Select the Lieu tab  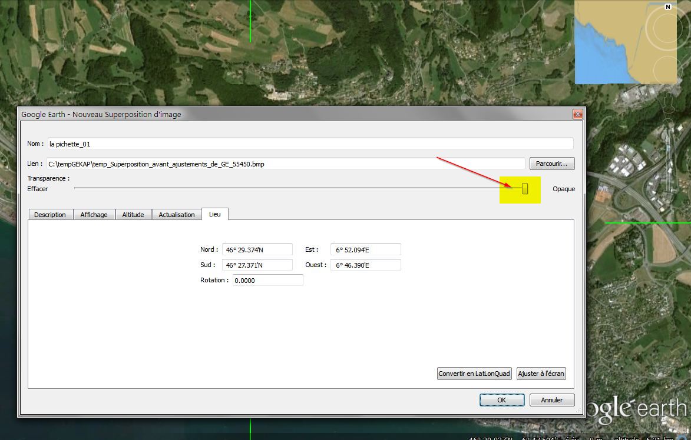click(214, 214)
